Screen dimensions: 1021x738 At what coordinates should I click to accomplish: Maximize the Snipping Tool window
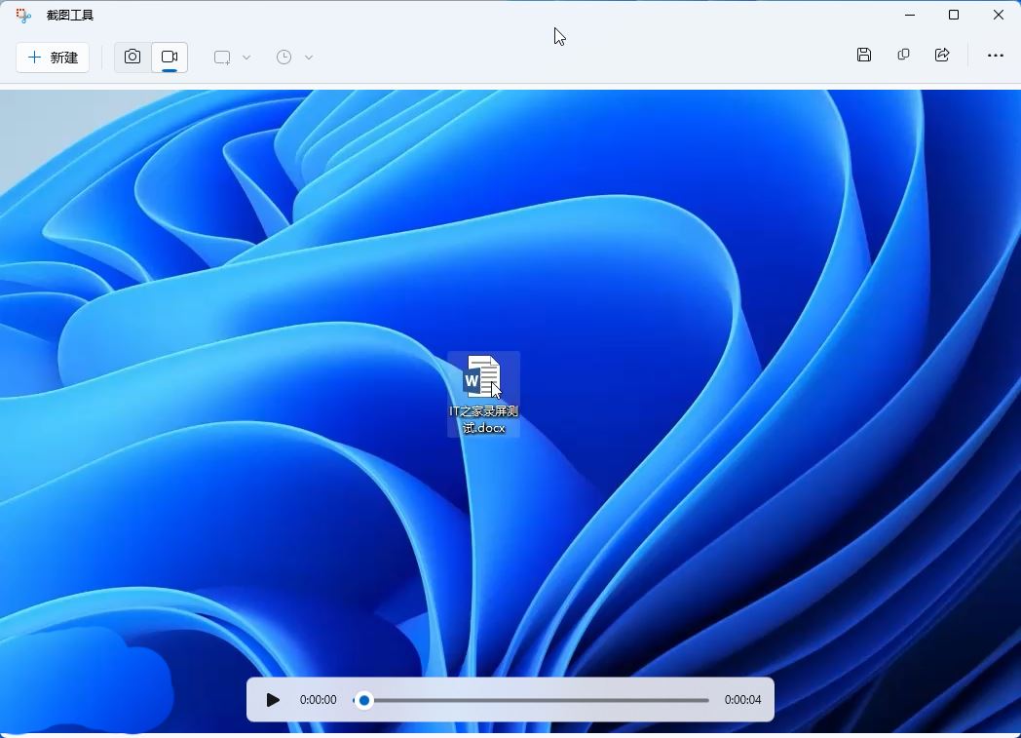(x=954, y=15)
